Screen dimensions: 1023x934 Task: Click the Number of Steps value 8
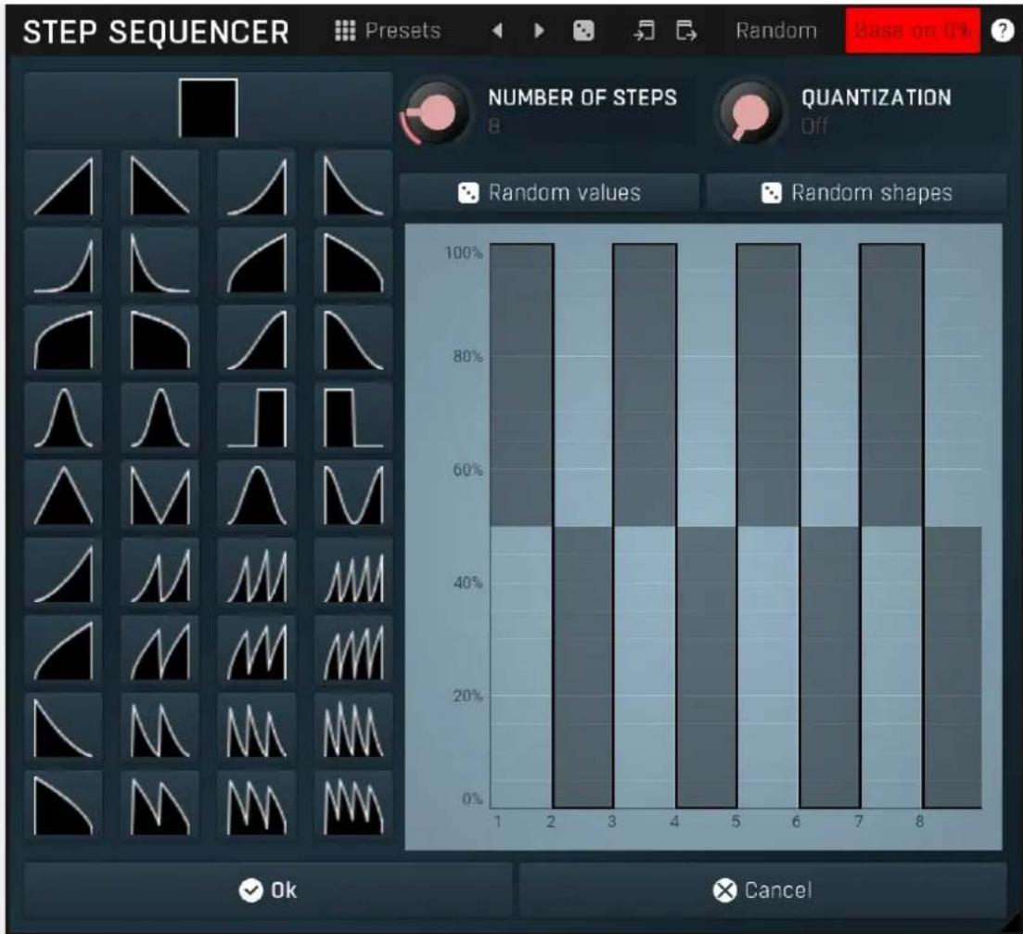pyautogui.click(x=494, y=126)
